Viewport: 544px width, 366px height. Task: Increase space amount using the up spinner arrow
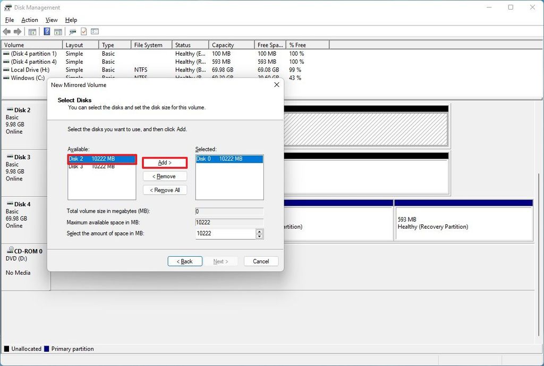pyautogui.click(x=260, y=231)
